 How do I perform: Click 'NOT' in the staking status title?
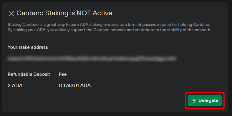tap(84, 13)
